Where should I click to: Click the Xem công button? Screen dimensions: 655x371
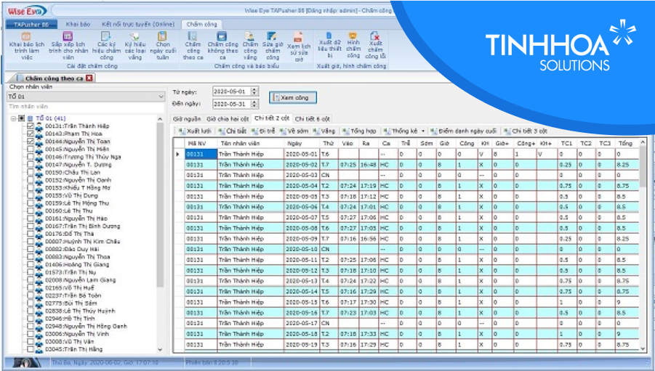(x=293, y=98)
